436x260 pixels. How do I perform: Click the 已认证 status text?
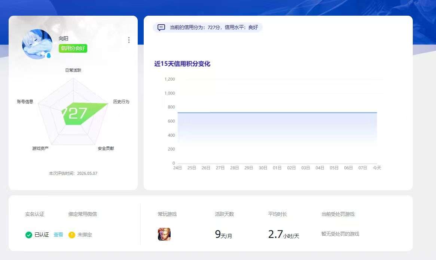[42, 235]
